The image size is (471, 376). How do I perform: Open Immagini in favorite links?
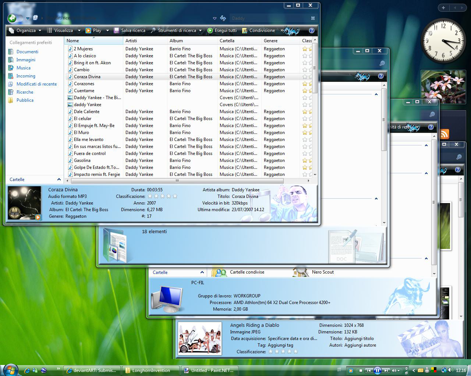[26, 60]
